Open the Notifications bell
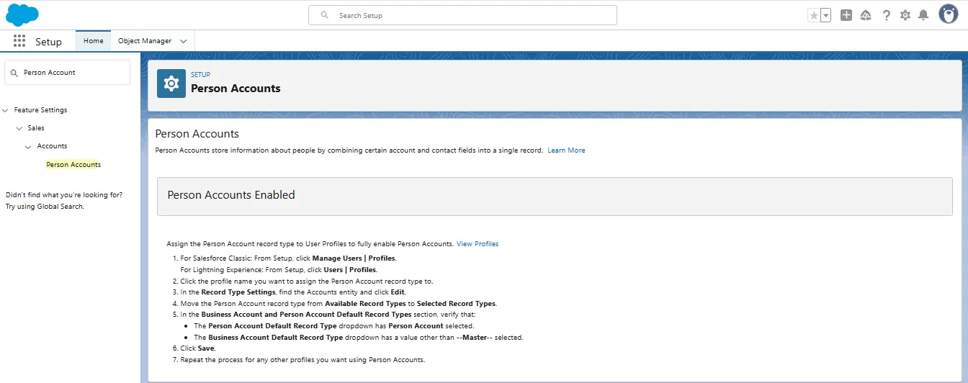The width and height of the screenshot is (968, 383). [x=923, y=15]
